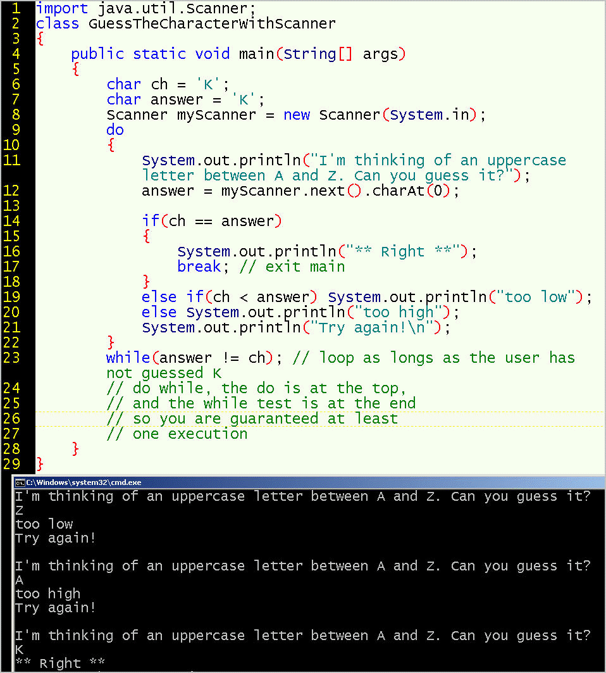The height and width of the screenshot is (673, 606).
Task: Click the 'break' keyword on line 17
Action: coord(199,267)
